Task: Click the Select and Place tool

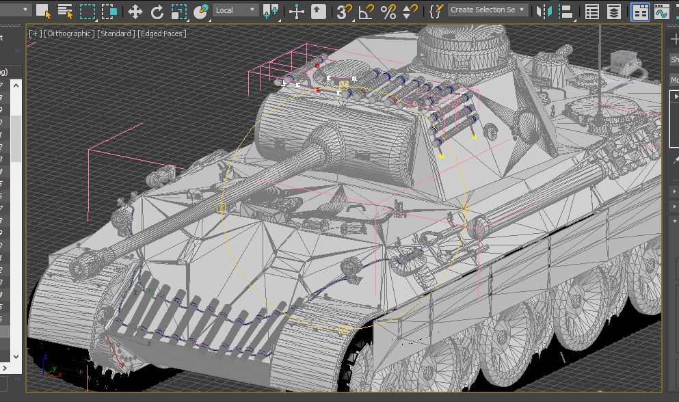Action: tap(201, 11)
